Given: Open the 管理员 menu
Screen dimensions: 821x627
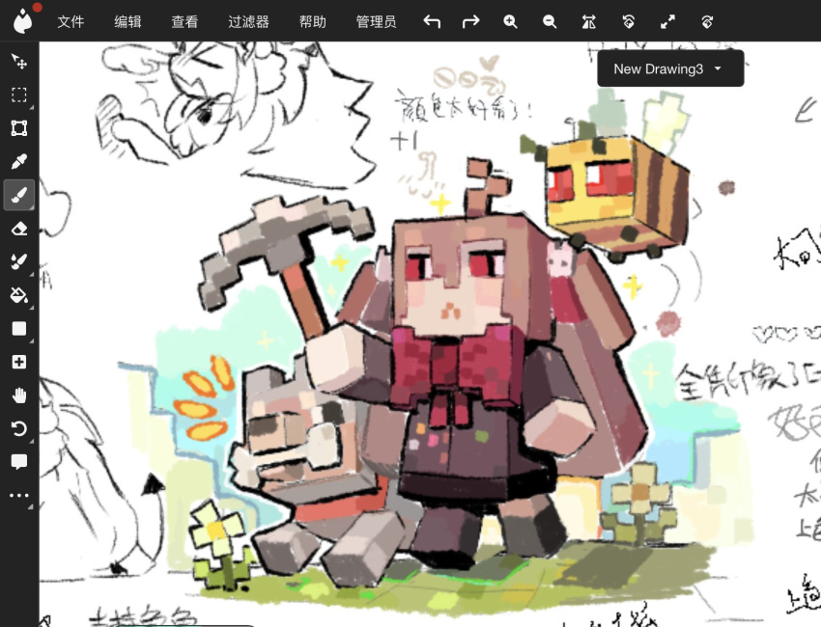Looking at the screenshot, I should (376, 21).
